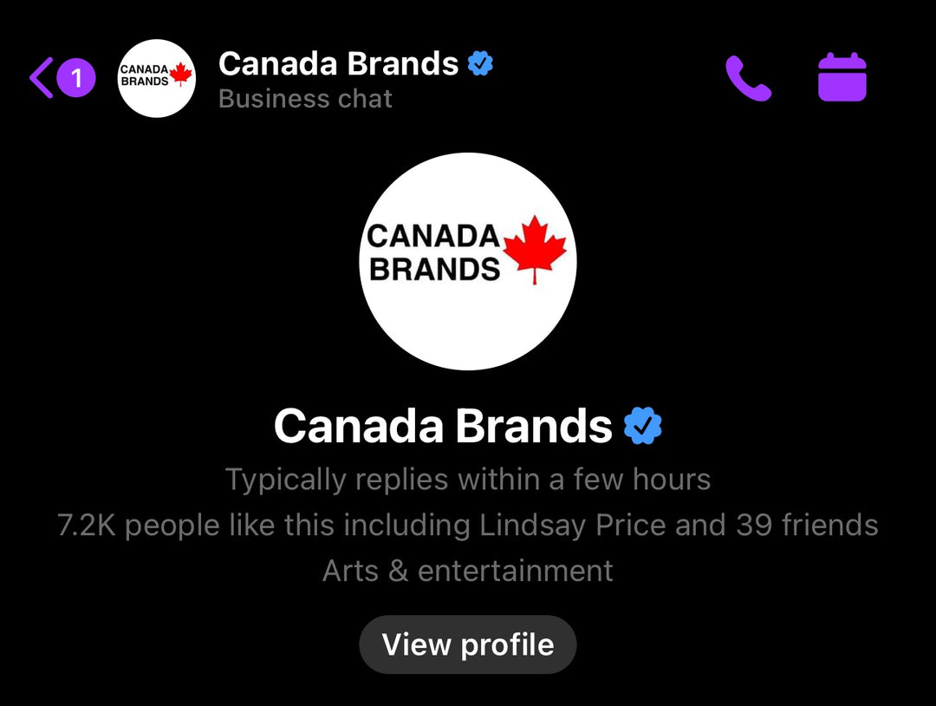The image size is (936, 706).
Task: Click the black CANADA BRANDS wordmark in the large logo
Action: 433,252
